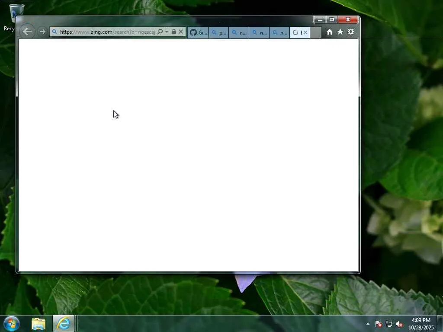Open the Tools gear menu

click(350, 32)
